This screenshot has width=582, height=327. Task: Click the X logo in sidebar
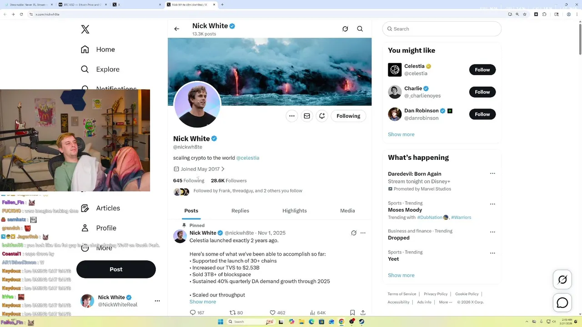tap(85, 30)
